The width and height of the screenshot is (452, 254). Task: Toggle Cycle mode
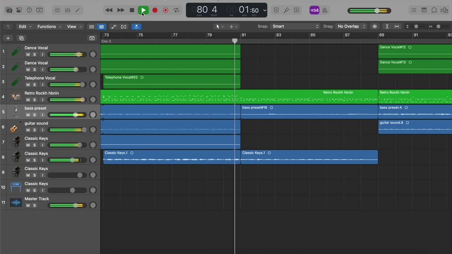(176, 10)
